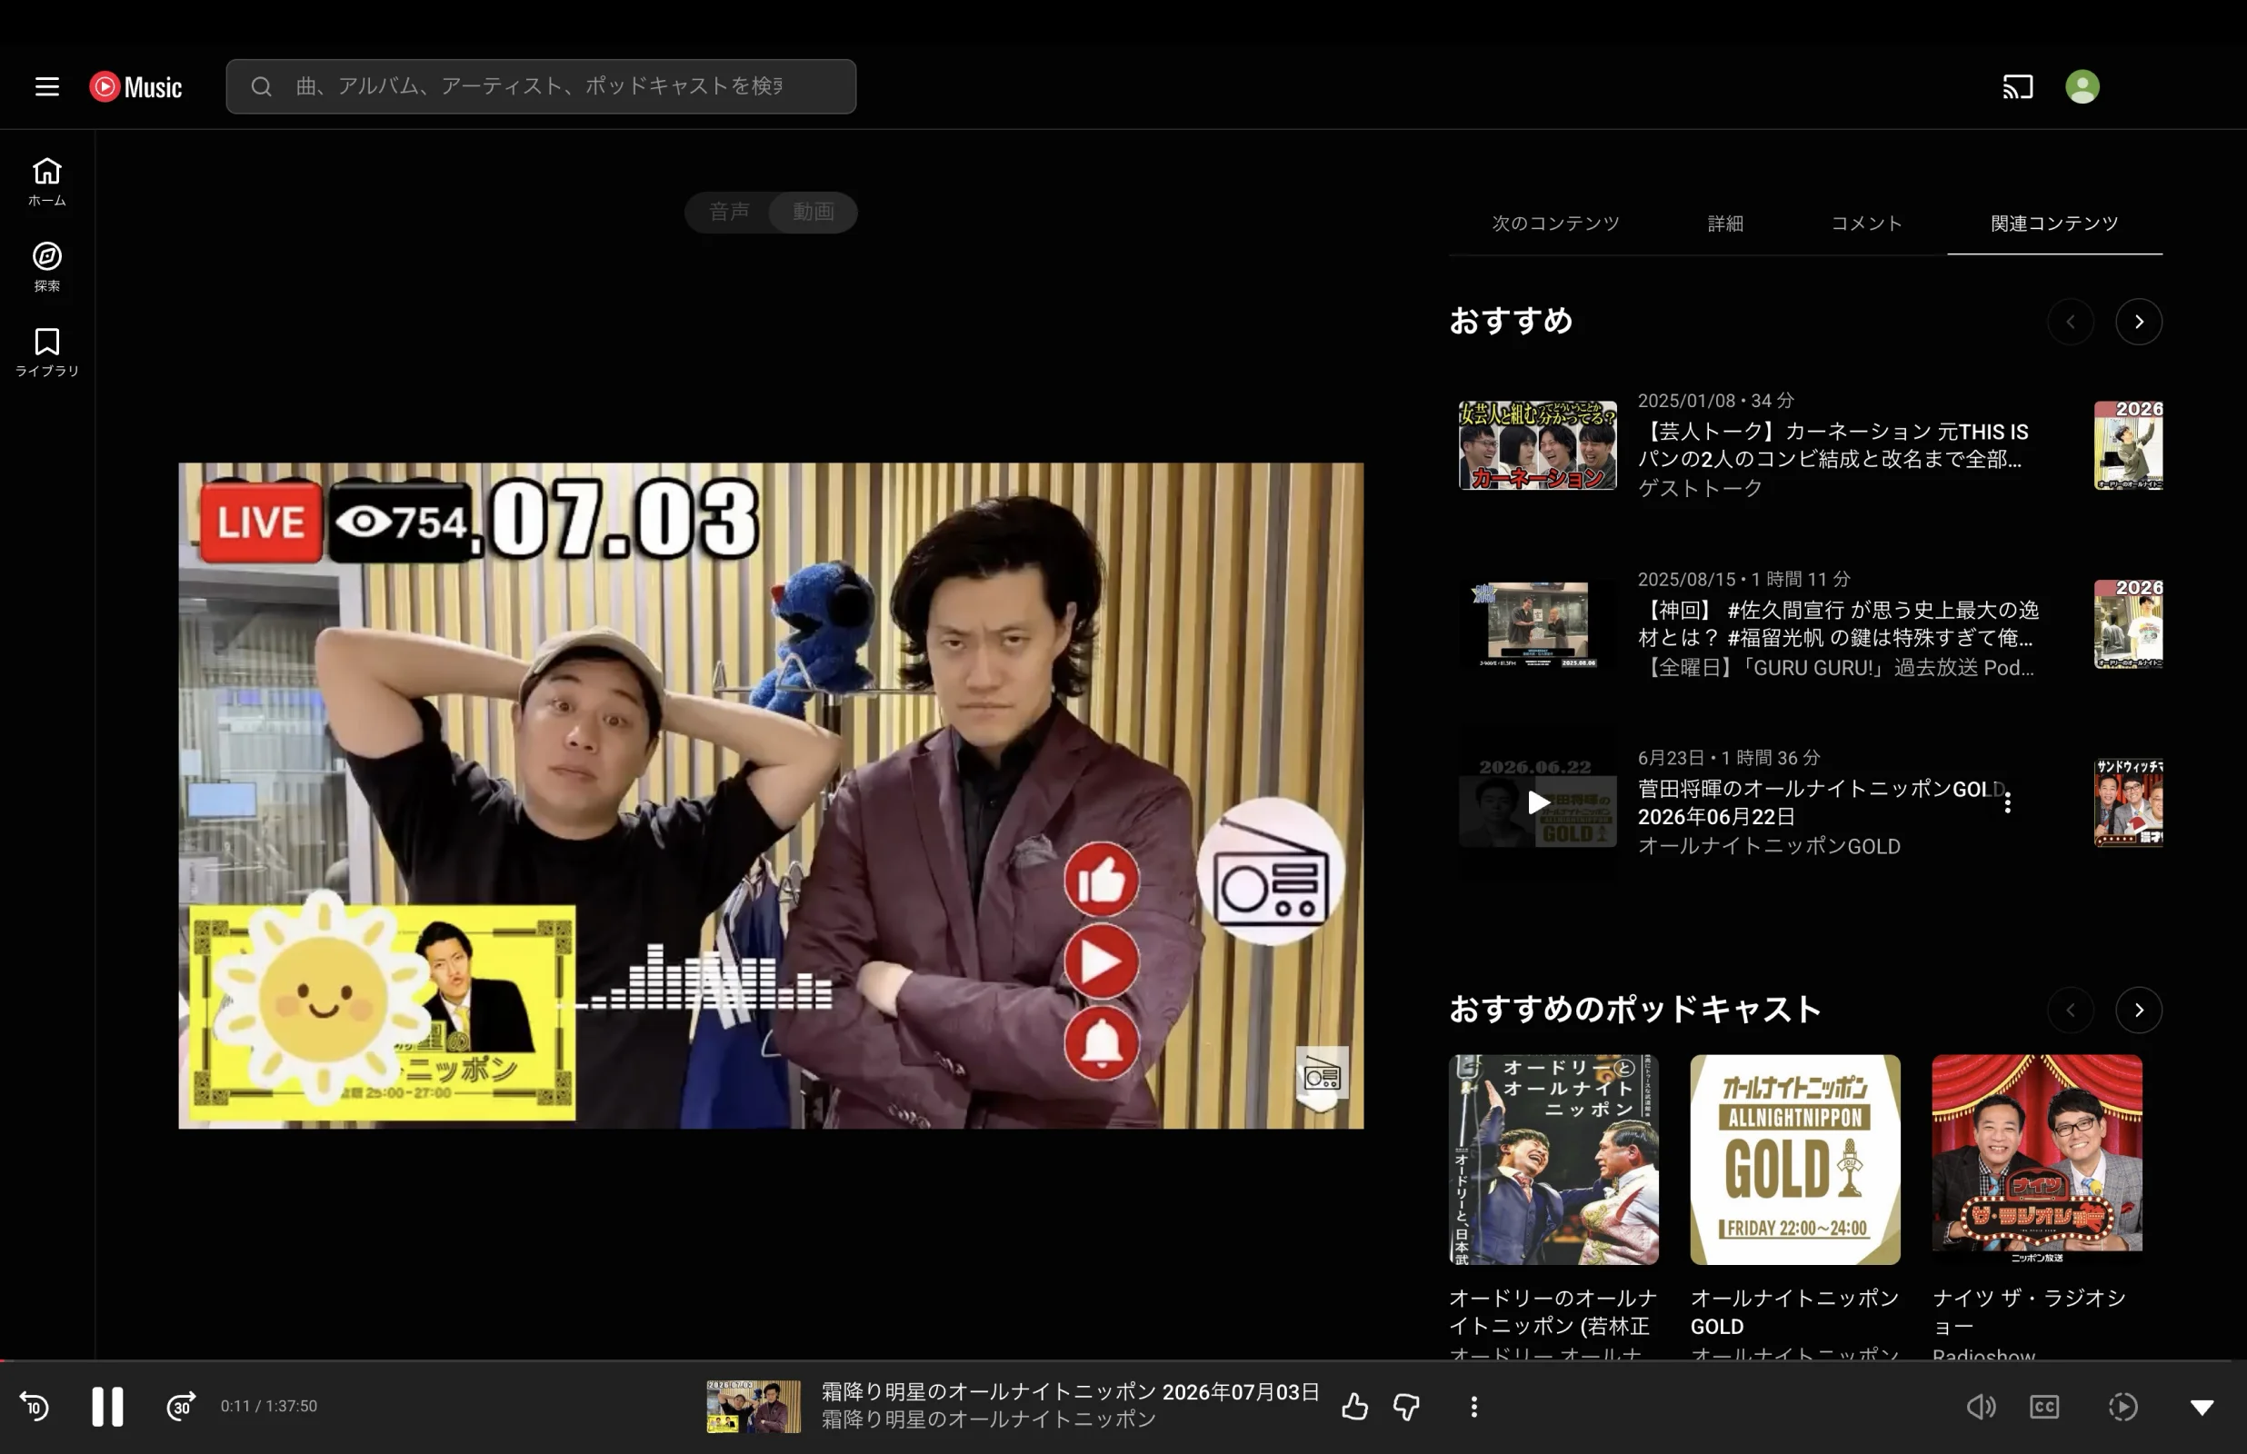The width and height of the screenshot is (2247, 1454).
Task: Open オールナイトニッポン GOLD podcast cover
Action: click(1794, 1160)
